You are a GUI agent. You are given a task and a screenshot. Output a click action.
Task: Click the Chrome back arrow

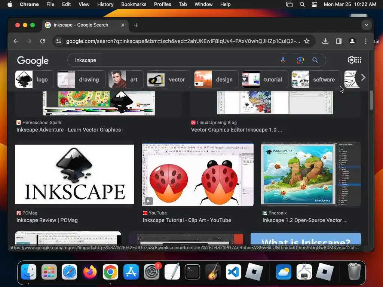pyautogui.click(x=16, y=41)
